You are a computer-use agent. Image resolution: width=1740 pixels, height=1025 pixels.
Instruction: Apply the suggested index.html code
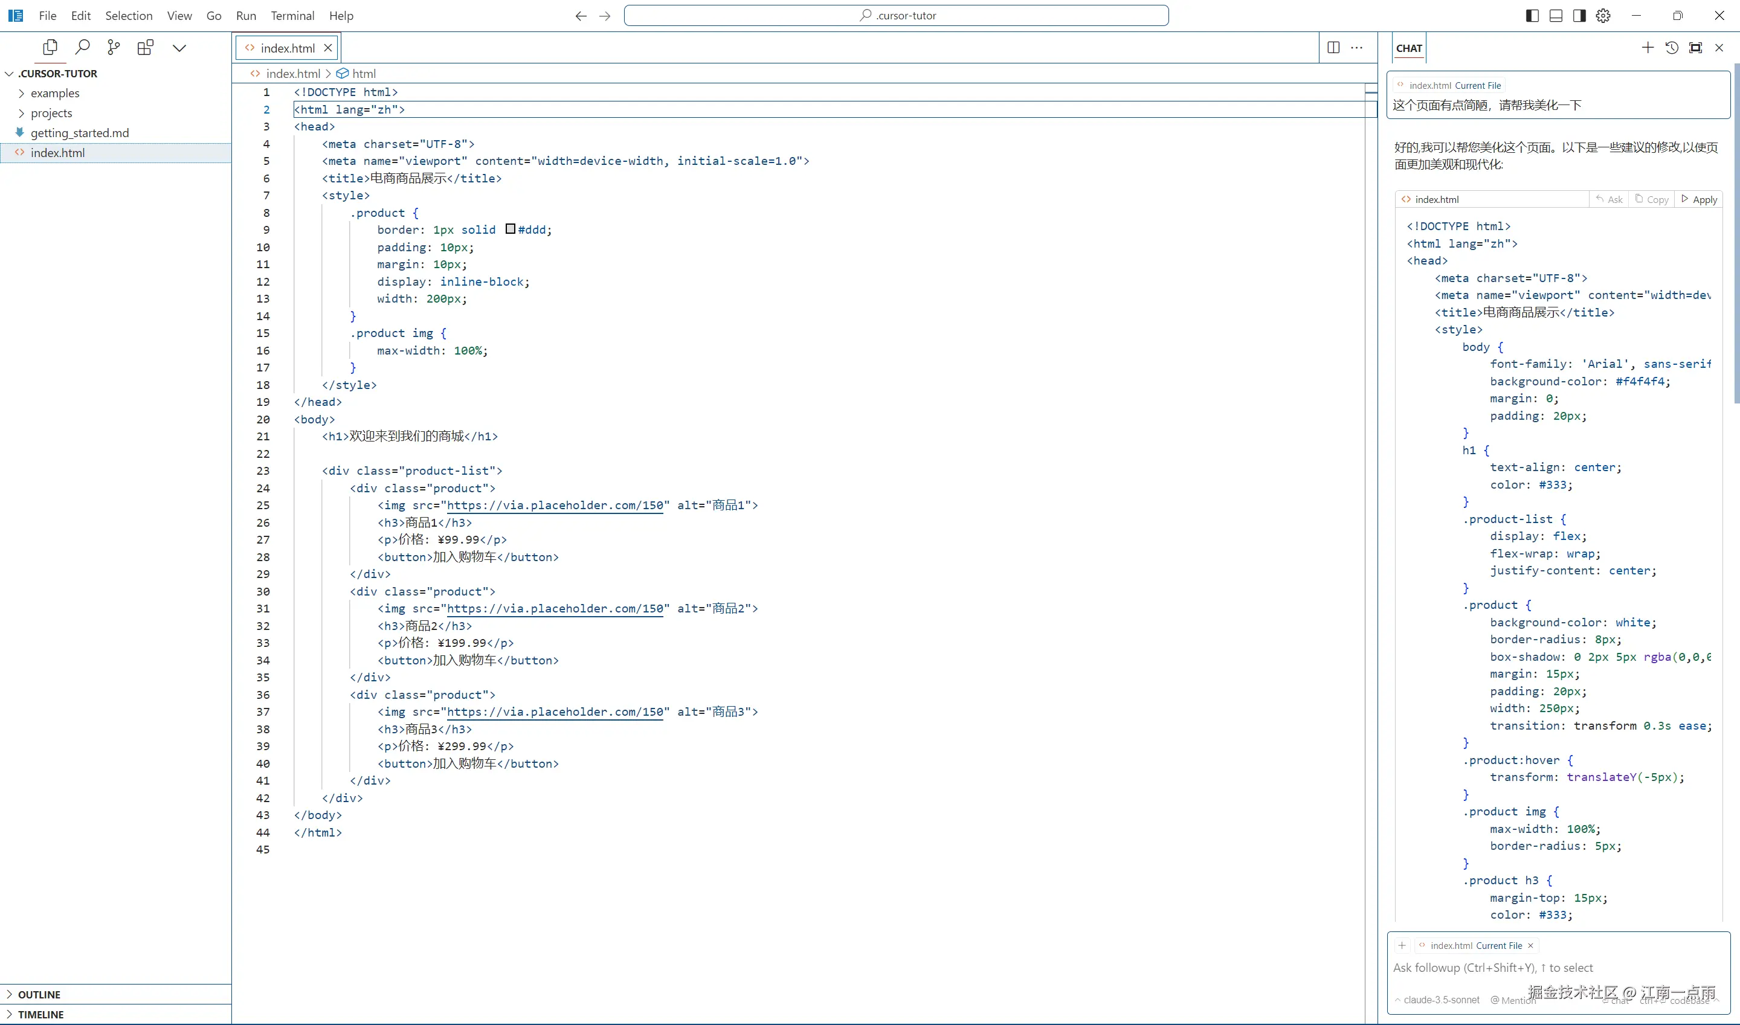coord(1700,199)
